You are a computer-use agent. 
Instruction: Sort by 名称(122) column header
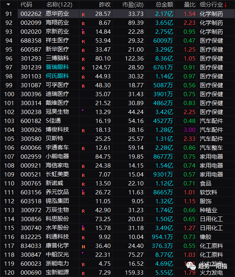[59, 5]
